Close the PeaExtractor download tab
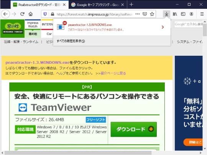The image size is (207, 155). point(64,5)
